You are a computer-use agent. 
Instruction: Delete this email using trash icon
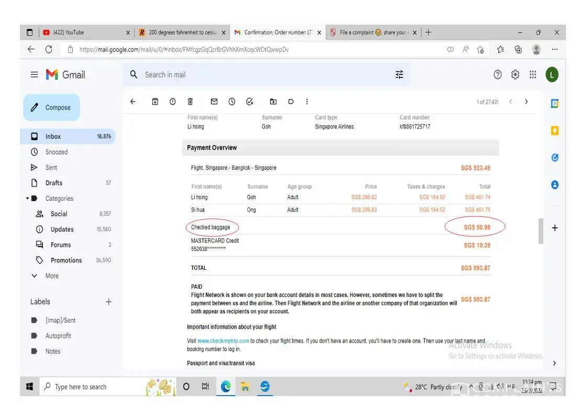click(190, 102)
